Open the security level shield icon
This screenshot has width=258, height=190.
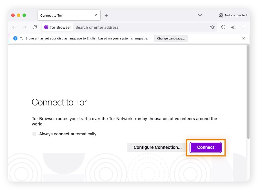coord(223,27)
